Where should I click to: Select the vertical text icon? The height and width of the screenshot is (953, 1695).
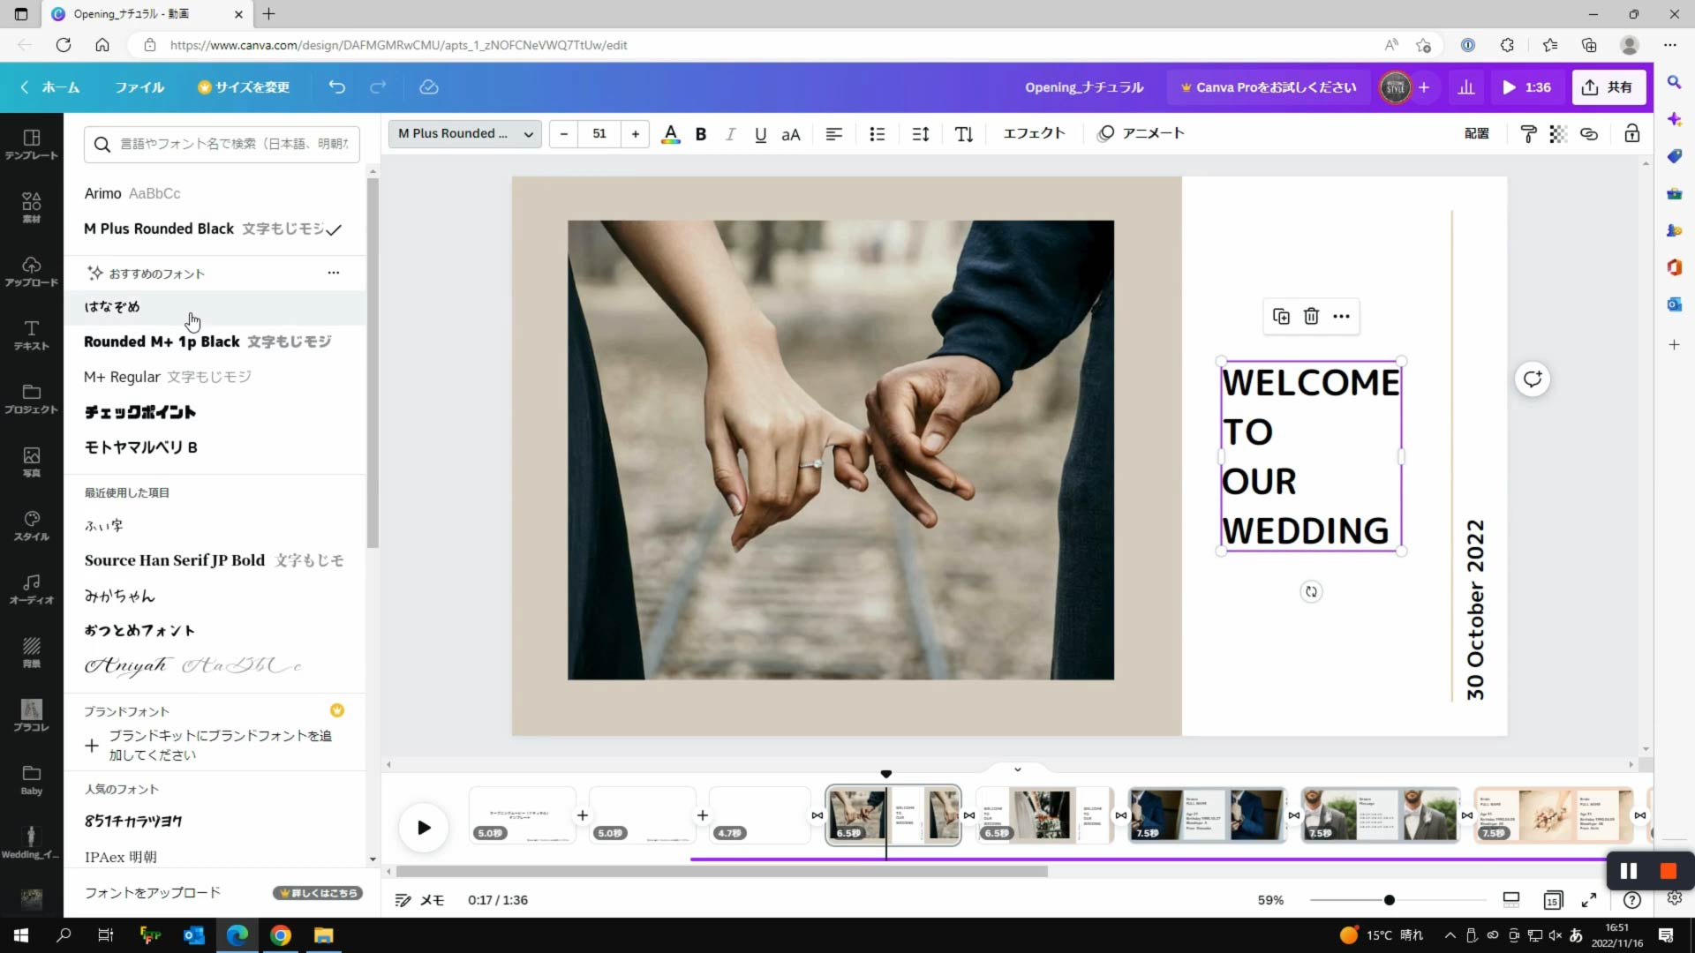[964, 134]
